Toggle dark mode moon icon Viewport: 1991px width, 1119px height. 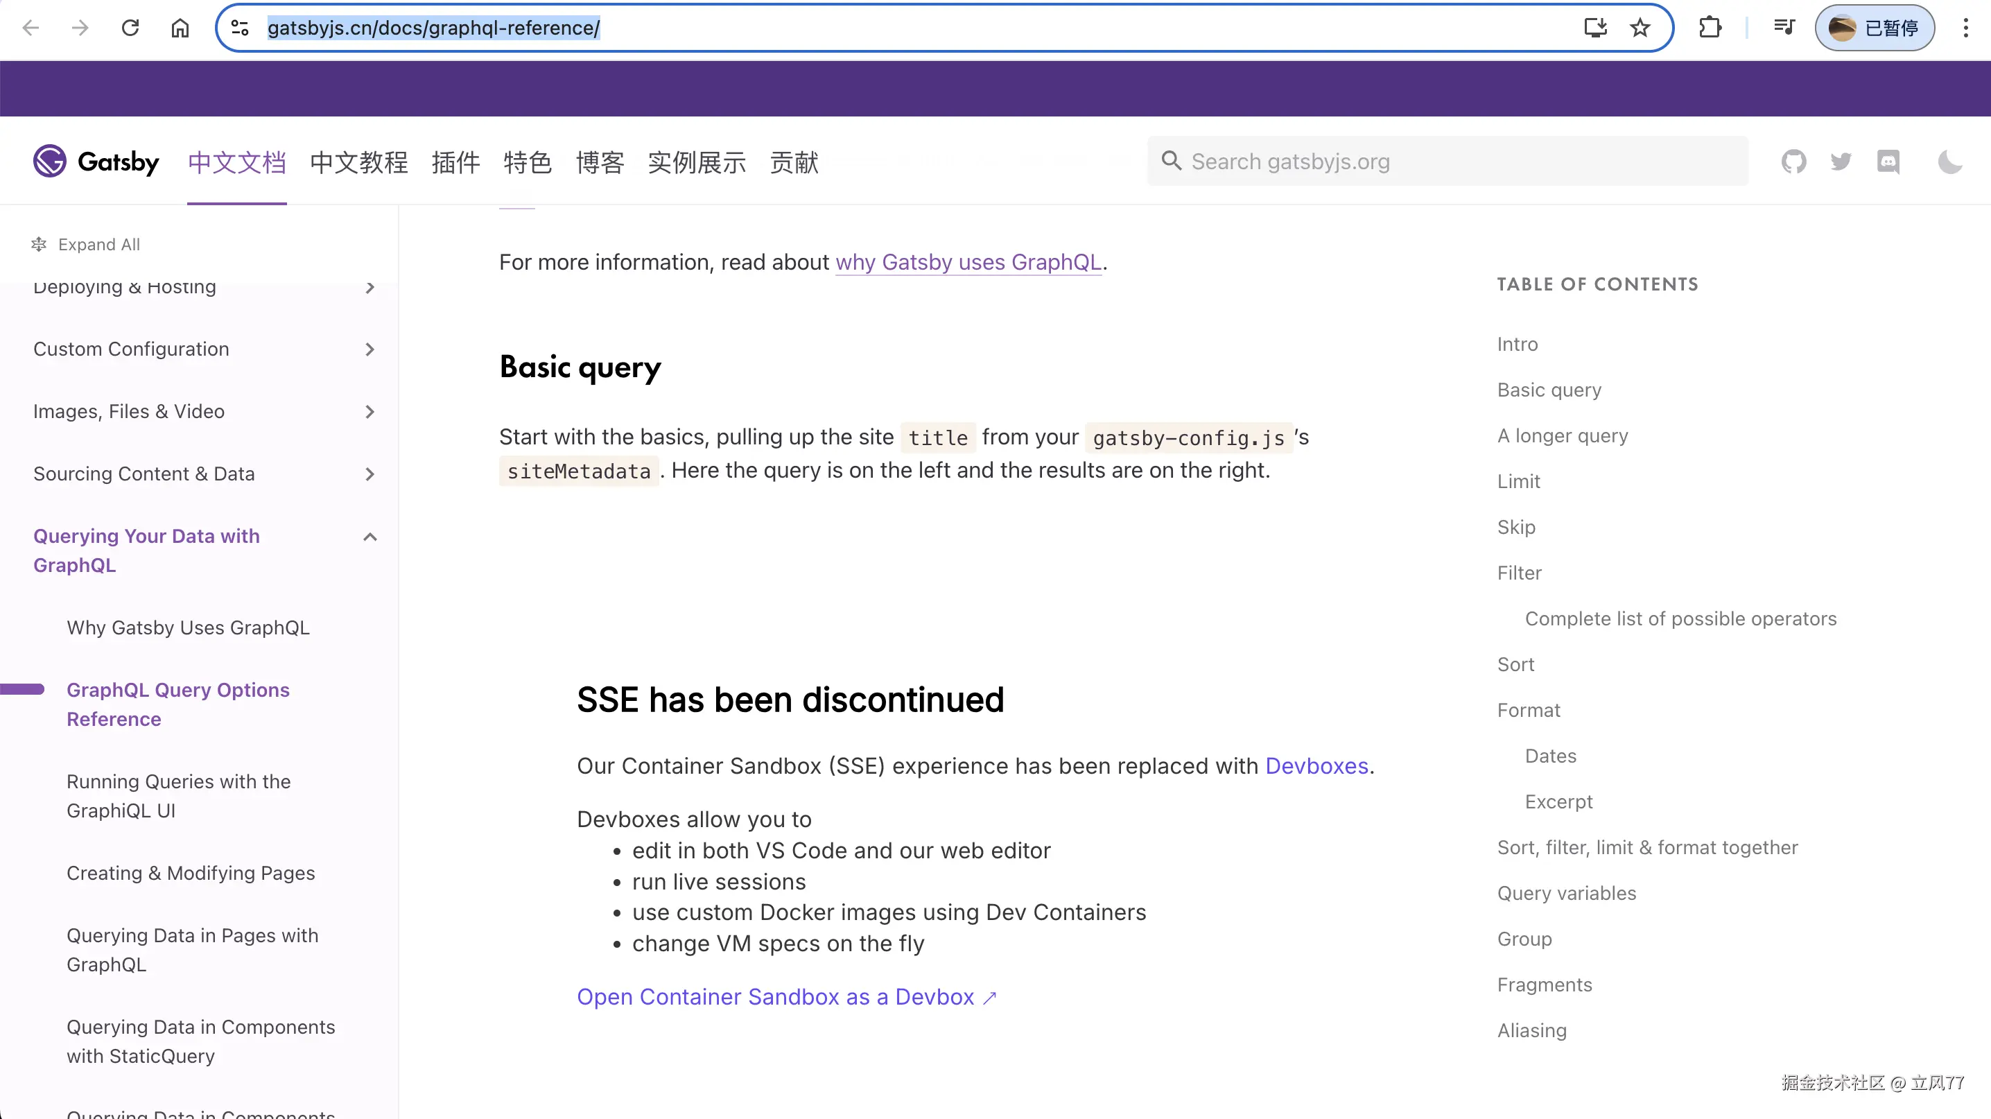1949,162
